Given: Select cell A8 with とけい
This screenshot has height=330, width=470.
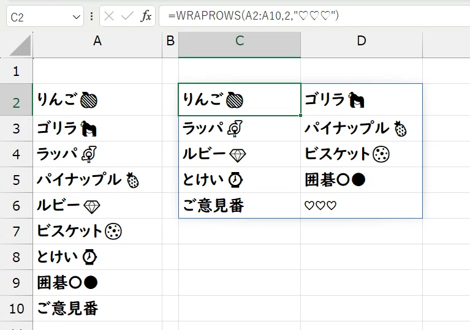Looking at the screenshot, I should tap(97, 257).
